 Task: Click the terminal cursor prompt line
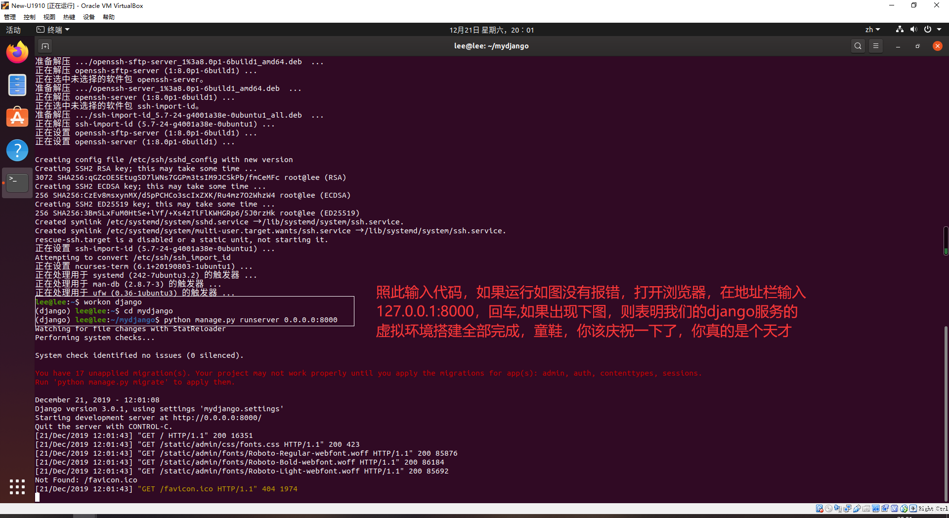click(x=37, y=497)
